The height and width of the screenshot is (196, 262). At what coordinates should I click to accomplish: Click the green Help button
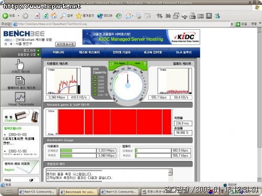click(x=137, y=63)
